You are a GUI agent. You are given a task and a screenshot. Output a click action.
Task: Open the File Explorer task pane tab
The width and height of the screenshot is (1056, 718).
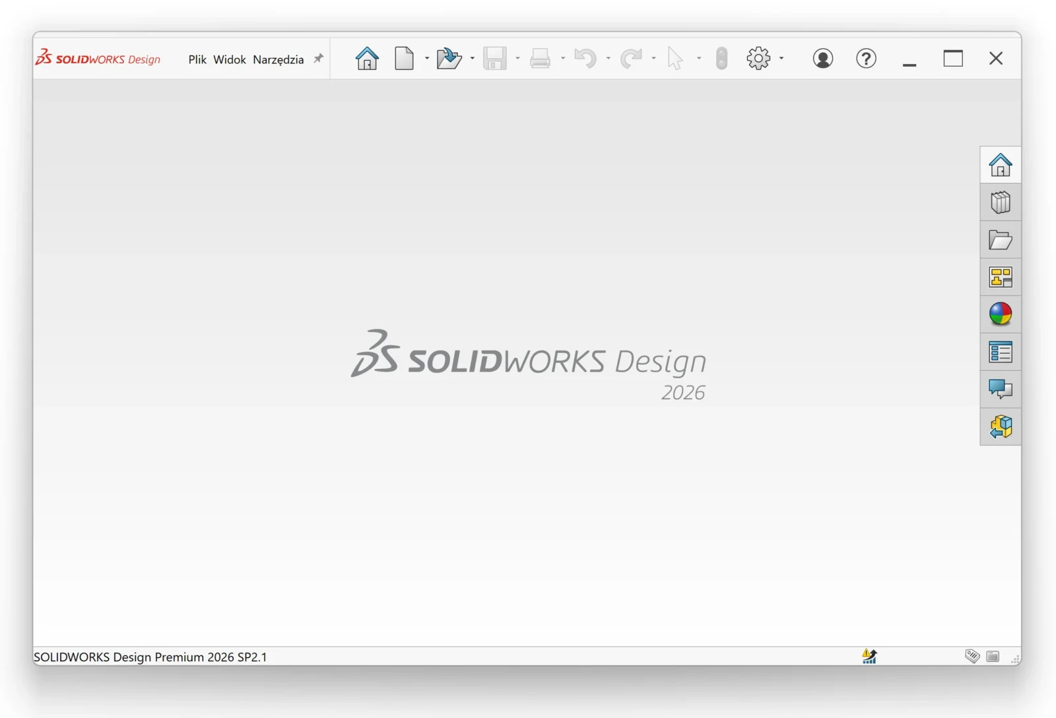(x=1001, y=240)
